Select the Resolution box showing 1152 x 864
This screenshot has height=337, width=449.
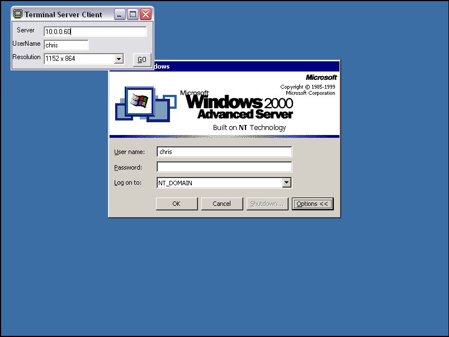coord(78,59)
